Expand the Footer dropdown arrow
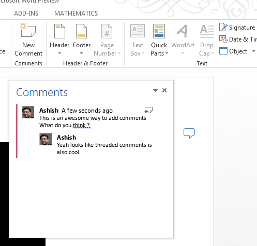Screen dimensions: 257x246 pyautogui.click(x=81, y=53)
